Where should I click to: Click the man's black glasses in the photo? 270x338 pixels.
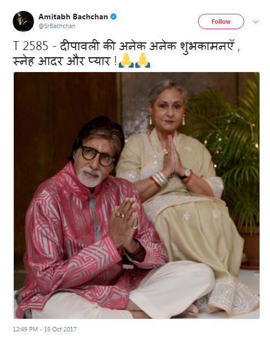click(98, 155)
